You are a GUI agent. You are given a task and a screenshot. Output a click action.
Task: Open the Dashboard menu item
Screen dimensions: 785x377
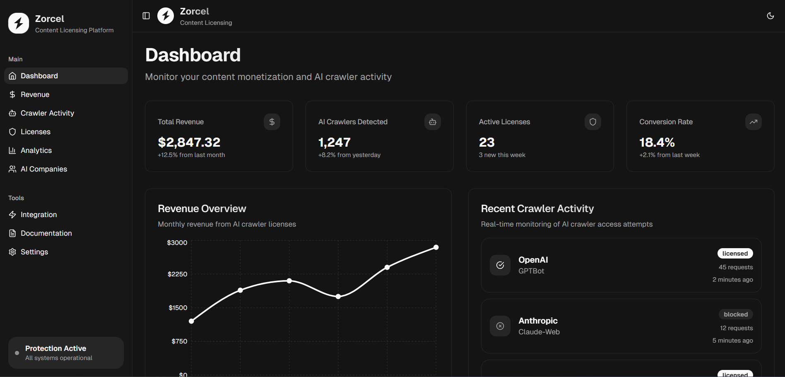tap(66, 76)
